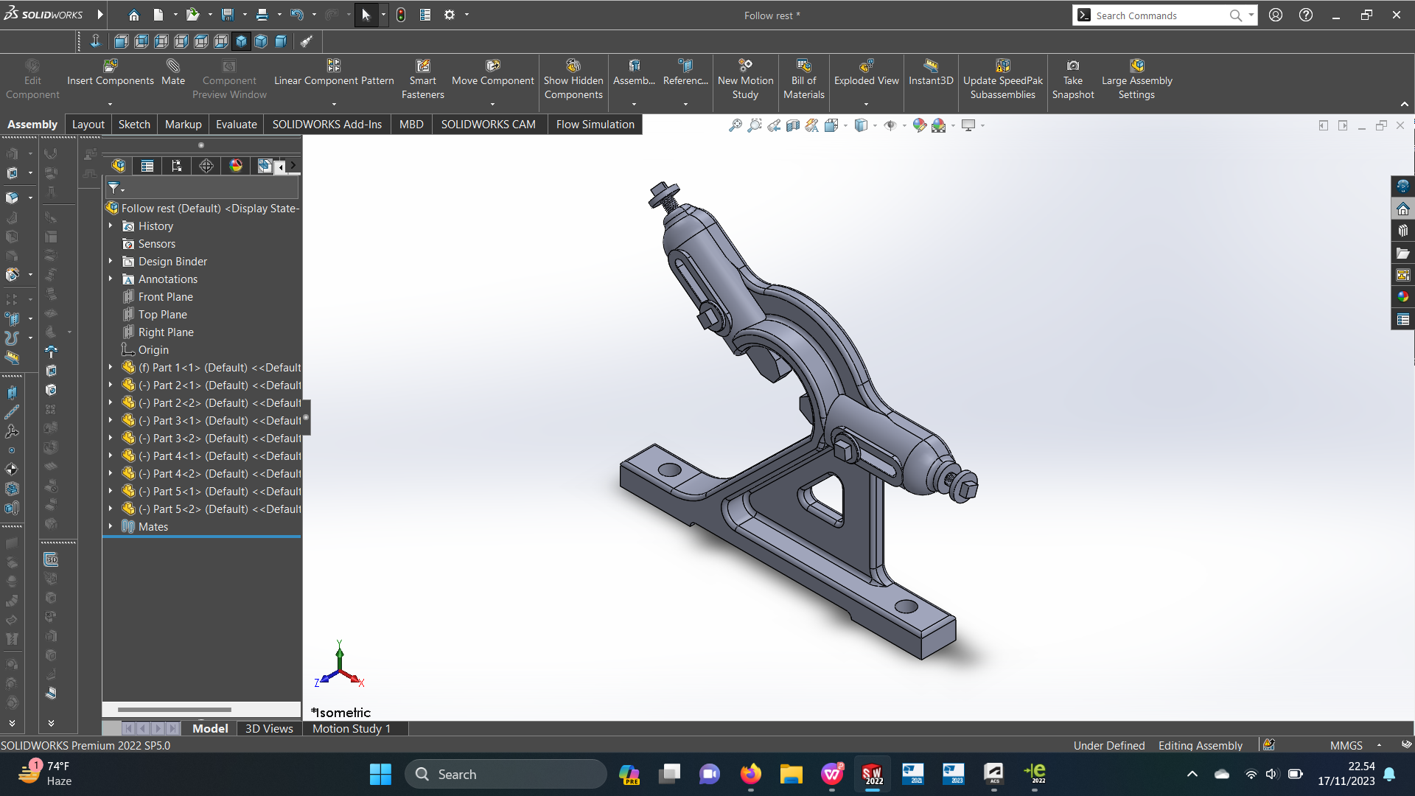
Task: Click the Undo arrow icon
Action: (296, 15)
